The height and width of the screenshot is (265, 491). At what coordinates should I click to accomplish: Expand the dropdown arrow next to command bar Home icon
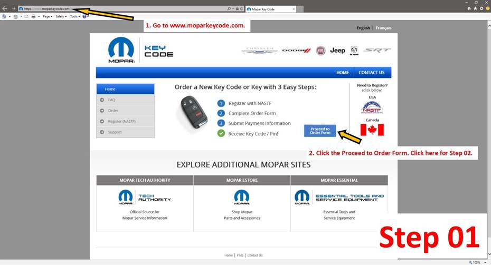10,16
